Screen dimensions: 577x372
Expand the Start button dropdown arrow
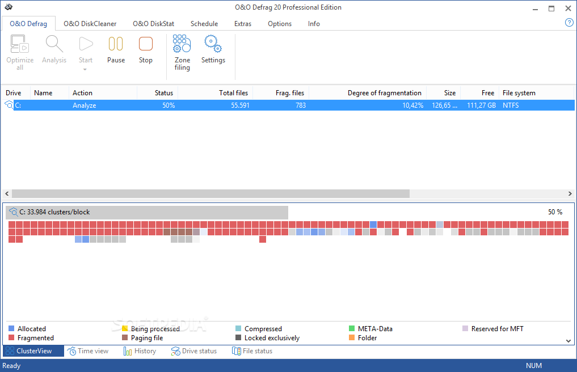point(85,70)
